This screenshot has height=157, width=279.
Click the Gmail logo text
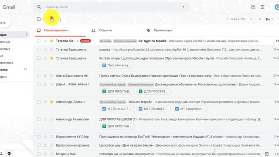9,7
